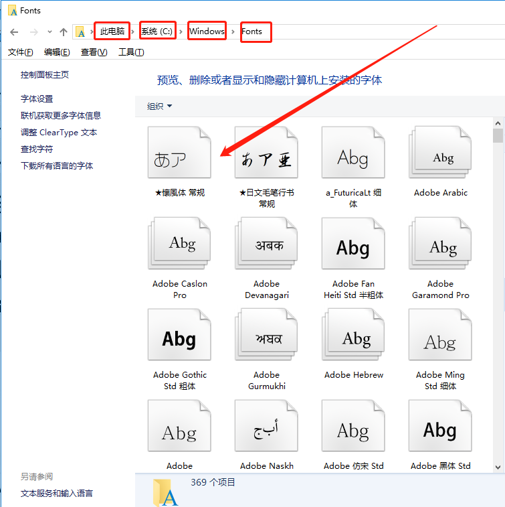Open the 组织 dropdown menu

(159, 106)
